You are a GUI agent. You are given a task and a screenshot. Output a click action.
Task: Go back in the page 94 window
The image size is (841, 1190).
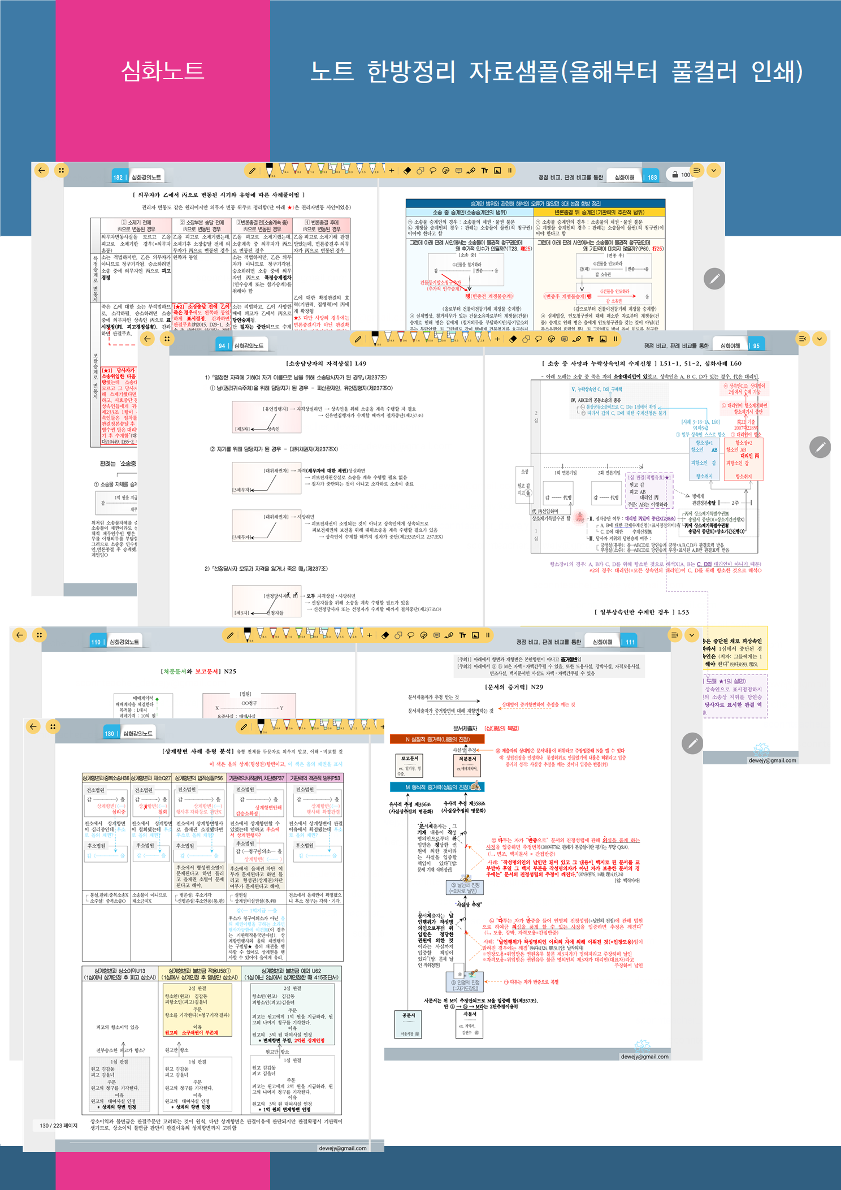(x=147, y=339)
